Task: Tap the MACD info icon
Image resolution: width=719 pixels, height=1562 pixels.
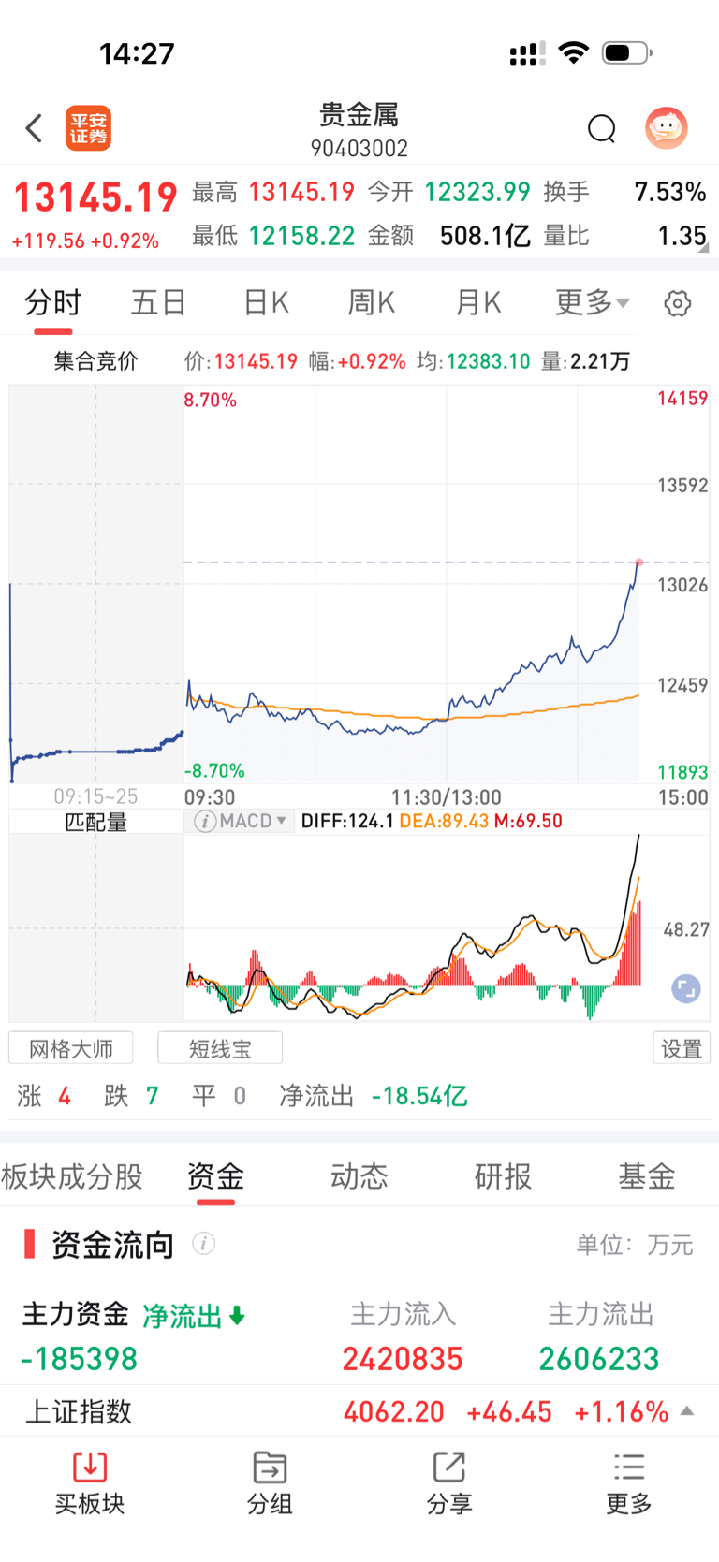Action: [x=205, y=821]
